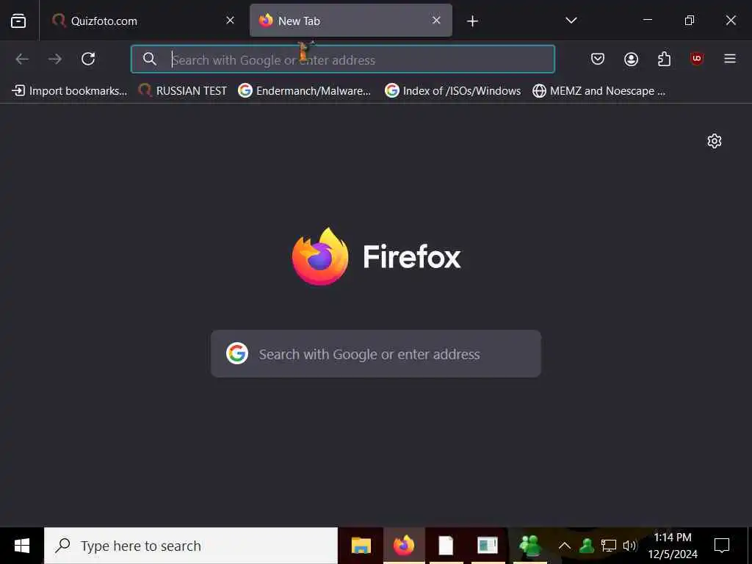The image size is (752, 564).
Task: Focus the center Google search box
Action: 376,354
